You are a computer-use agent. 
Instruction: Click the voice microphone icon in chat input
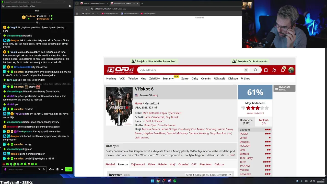5,169
